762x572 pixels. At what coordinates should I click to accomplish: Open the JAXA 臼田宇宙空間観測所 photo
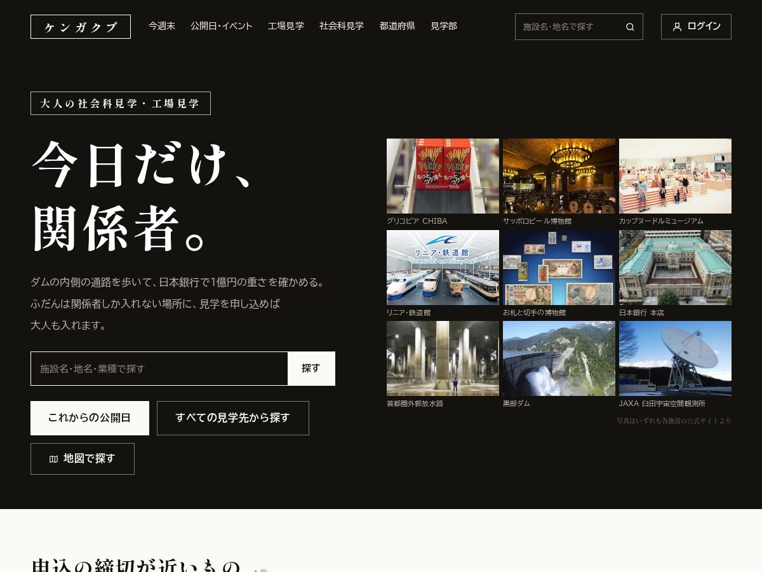click(675, 358)
